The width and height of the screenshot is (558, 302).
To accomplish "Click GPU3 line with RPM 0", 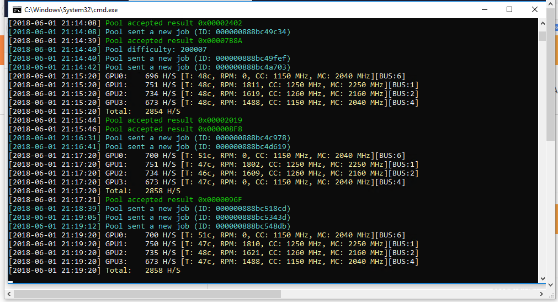I will 207,182.
